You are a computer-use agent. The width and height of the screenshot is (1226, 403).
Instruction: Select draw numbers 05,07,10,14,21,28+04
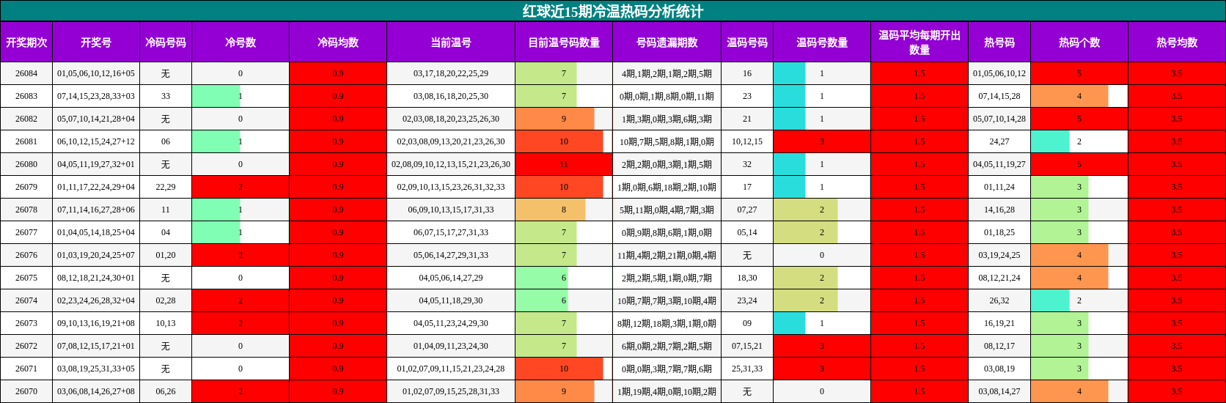(x=96, y=119)
